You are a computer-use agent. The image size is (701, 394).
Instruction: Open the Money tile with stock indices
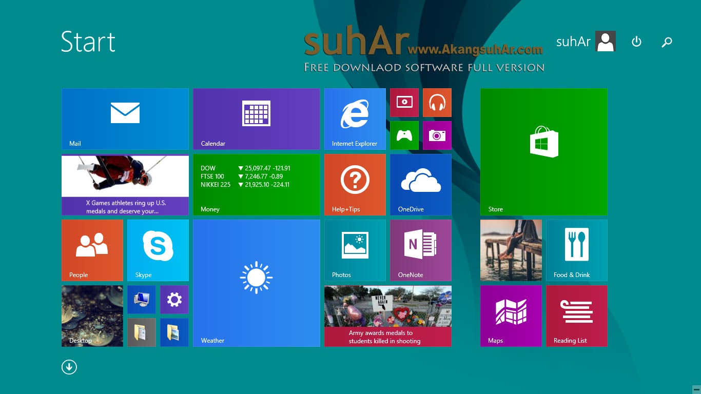coord(257,185)
